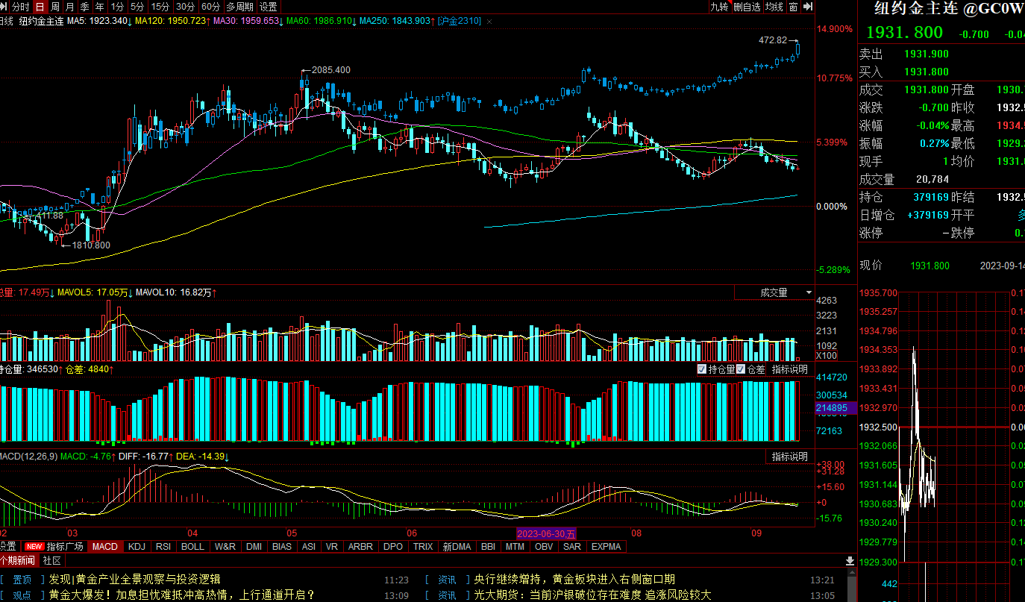
Task: Switch to the TRIX indicator
Action: tap(423, 546)
